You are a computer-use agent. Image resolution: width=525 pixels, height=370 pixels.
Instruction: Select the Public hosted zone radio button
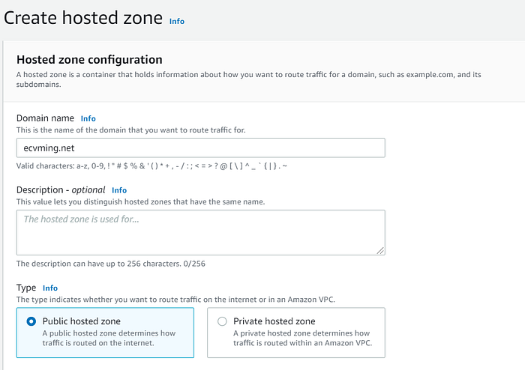click(x=31, y=321)
